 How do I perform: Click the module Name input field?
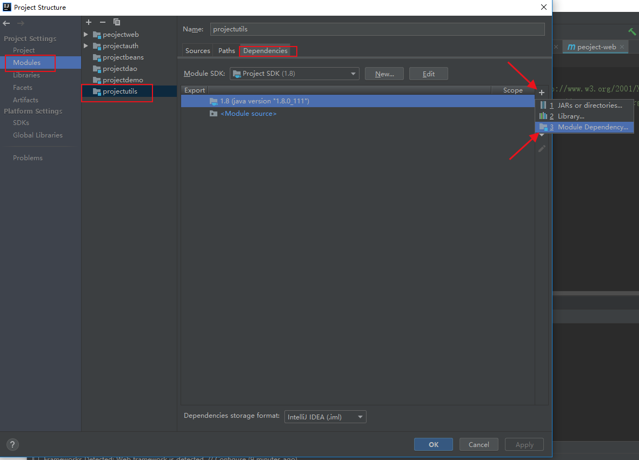click(377, 29)
